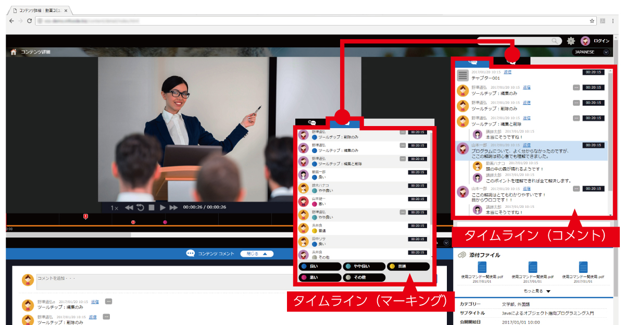Select the 糸井良 普通 marking entry

[364, 228]
